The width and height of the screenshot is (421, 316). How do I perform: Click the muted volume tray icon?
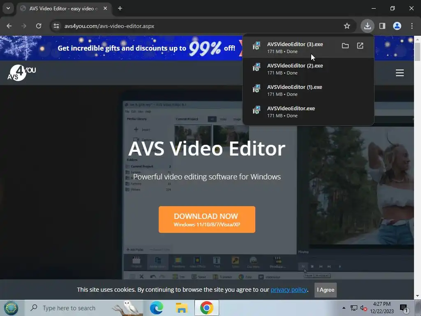(x=363, y=308)
